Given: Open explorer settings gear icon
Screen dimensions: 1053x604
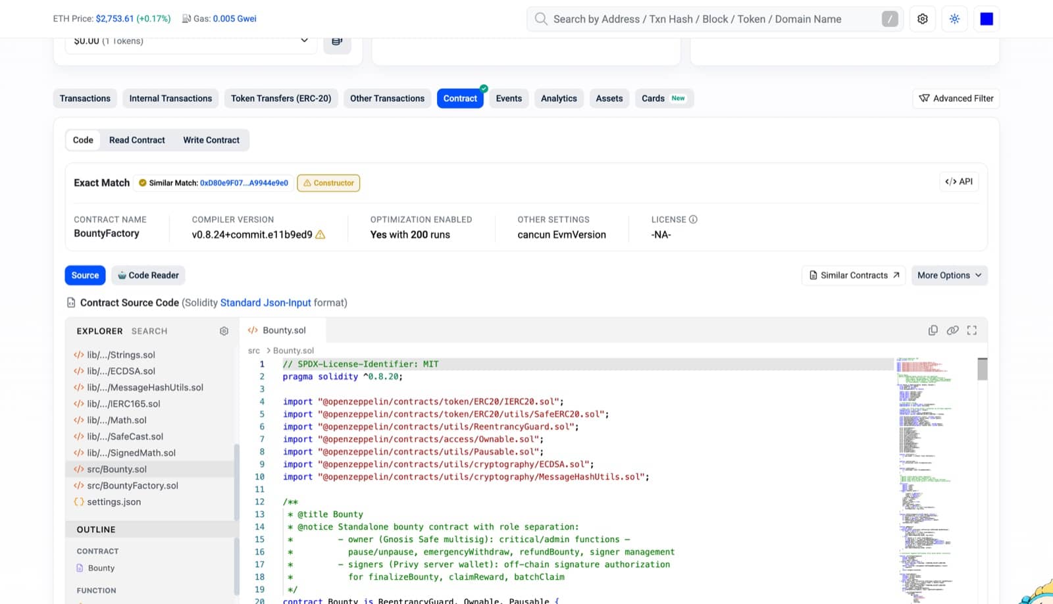Looking at the screenshot, I should 224,331.
